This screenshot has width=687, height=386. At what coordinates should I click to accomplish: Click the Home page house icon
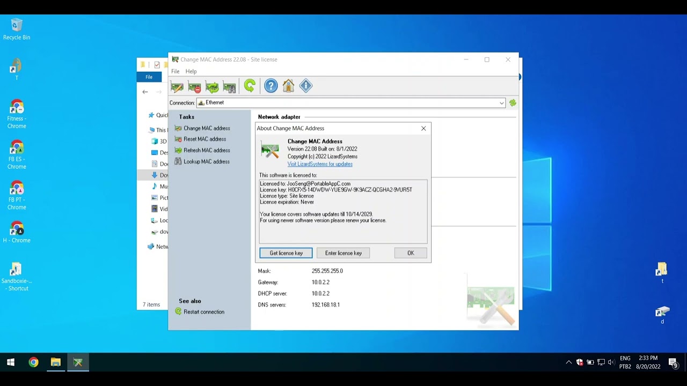[288, 86]
